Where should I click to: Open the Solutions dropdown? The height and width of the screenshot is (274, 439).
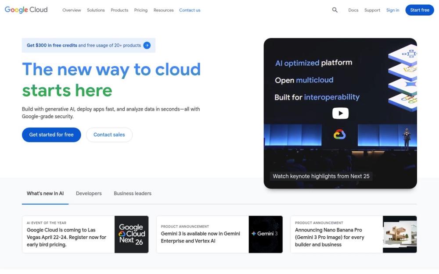click(x=96, y=10)
